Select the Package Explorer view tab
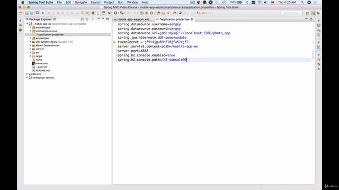Screen dimensions: 339x190 [x=40, y=19]
